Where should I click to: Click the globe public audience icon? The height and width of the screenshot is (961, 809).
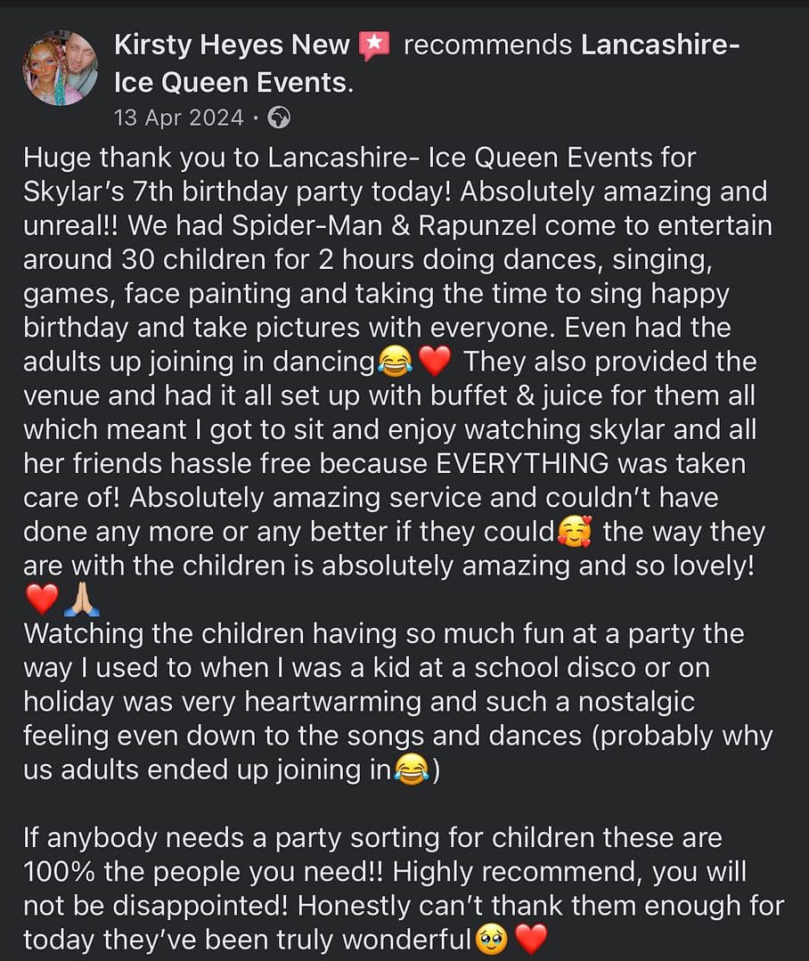279,117
